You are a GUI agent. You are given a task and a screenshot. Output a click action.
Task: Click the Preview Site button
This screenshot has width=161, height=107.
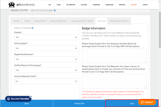[x=79, y=103]
